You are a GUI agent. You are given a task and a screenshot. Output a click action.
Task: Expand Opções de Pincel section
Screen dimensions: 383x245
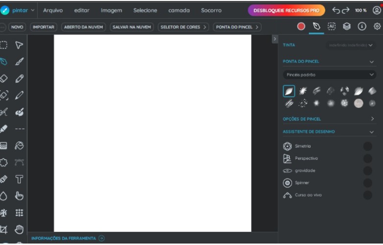point(372,119)
